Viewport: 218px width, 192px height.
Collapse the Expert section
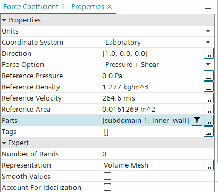tap(4, 143)
